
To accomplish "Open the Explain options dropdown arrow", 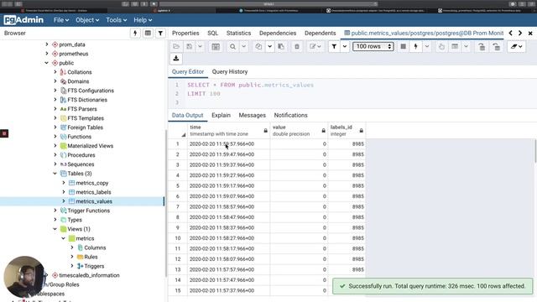I will [467, 47].
